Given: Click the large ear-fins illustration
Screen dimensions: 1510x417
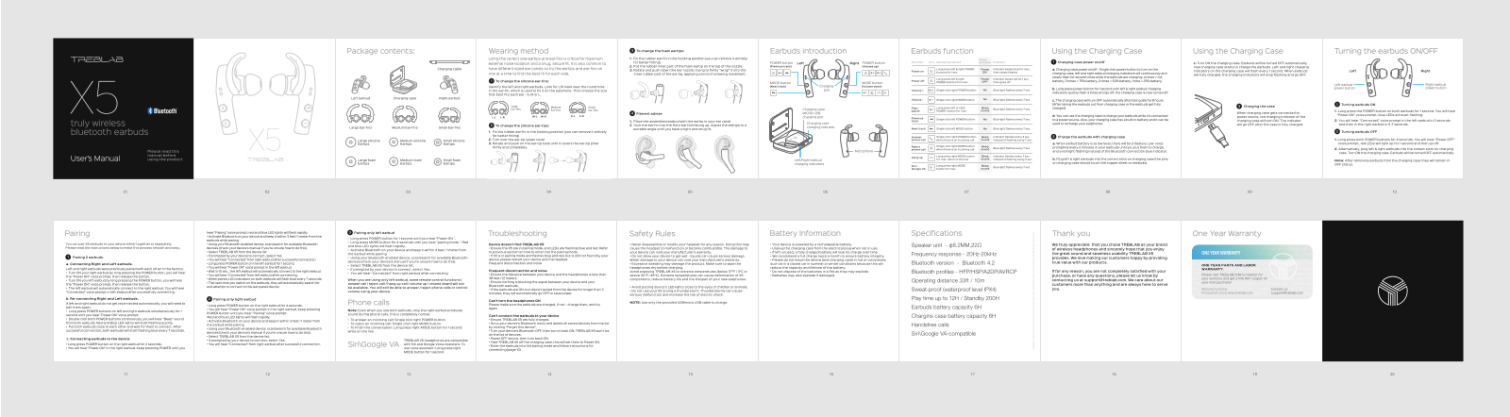Looking at the screenshot, I should click(361, 114).
